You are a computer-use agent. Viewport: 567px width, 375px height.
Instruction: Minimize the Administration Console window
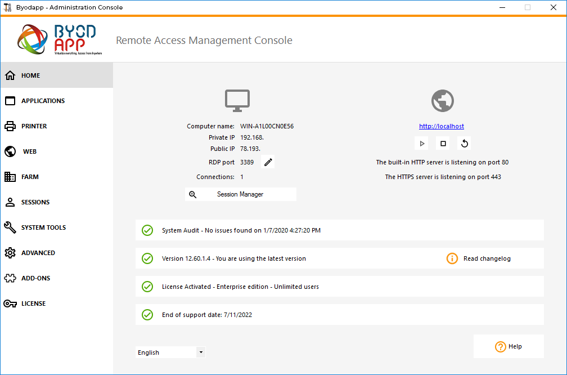point(502,7)
